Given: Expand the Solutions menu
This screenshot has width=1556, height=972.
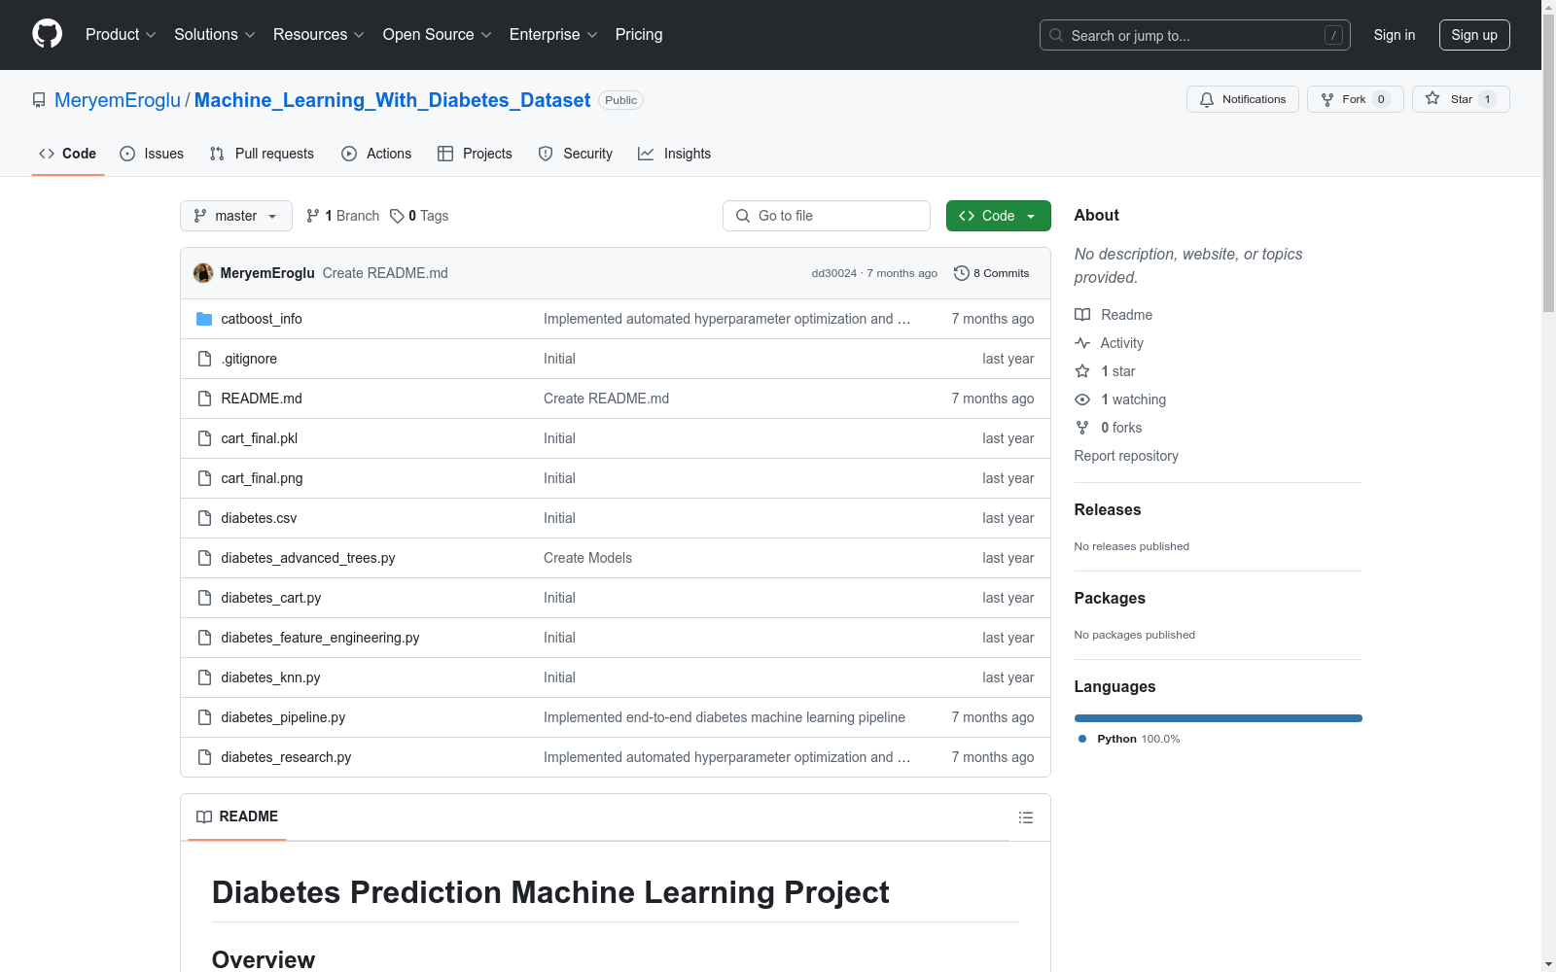Looking at the screenshot, I should (x=215, y=34).
